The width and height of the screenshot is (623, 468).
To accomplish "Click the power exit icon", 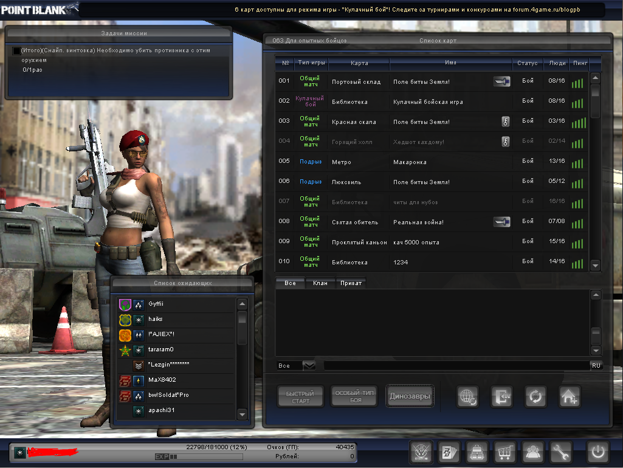I will coord(598,452).
